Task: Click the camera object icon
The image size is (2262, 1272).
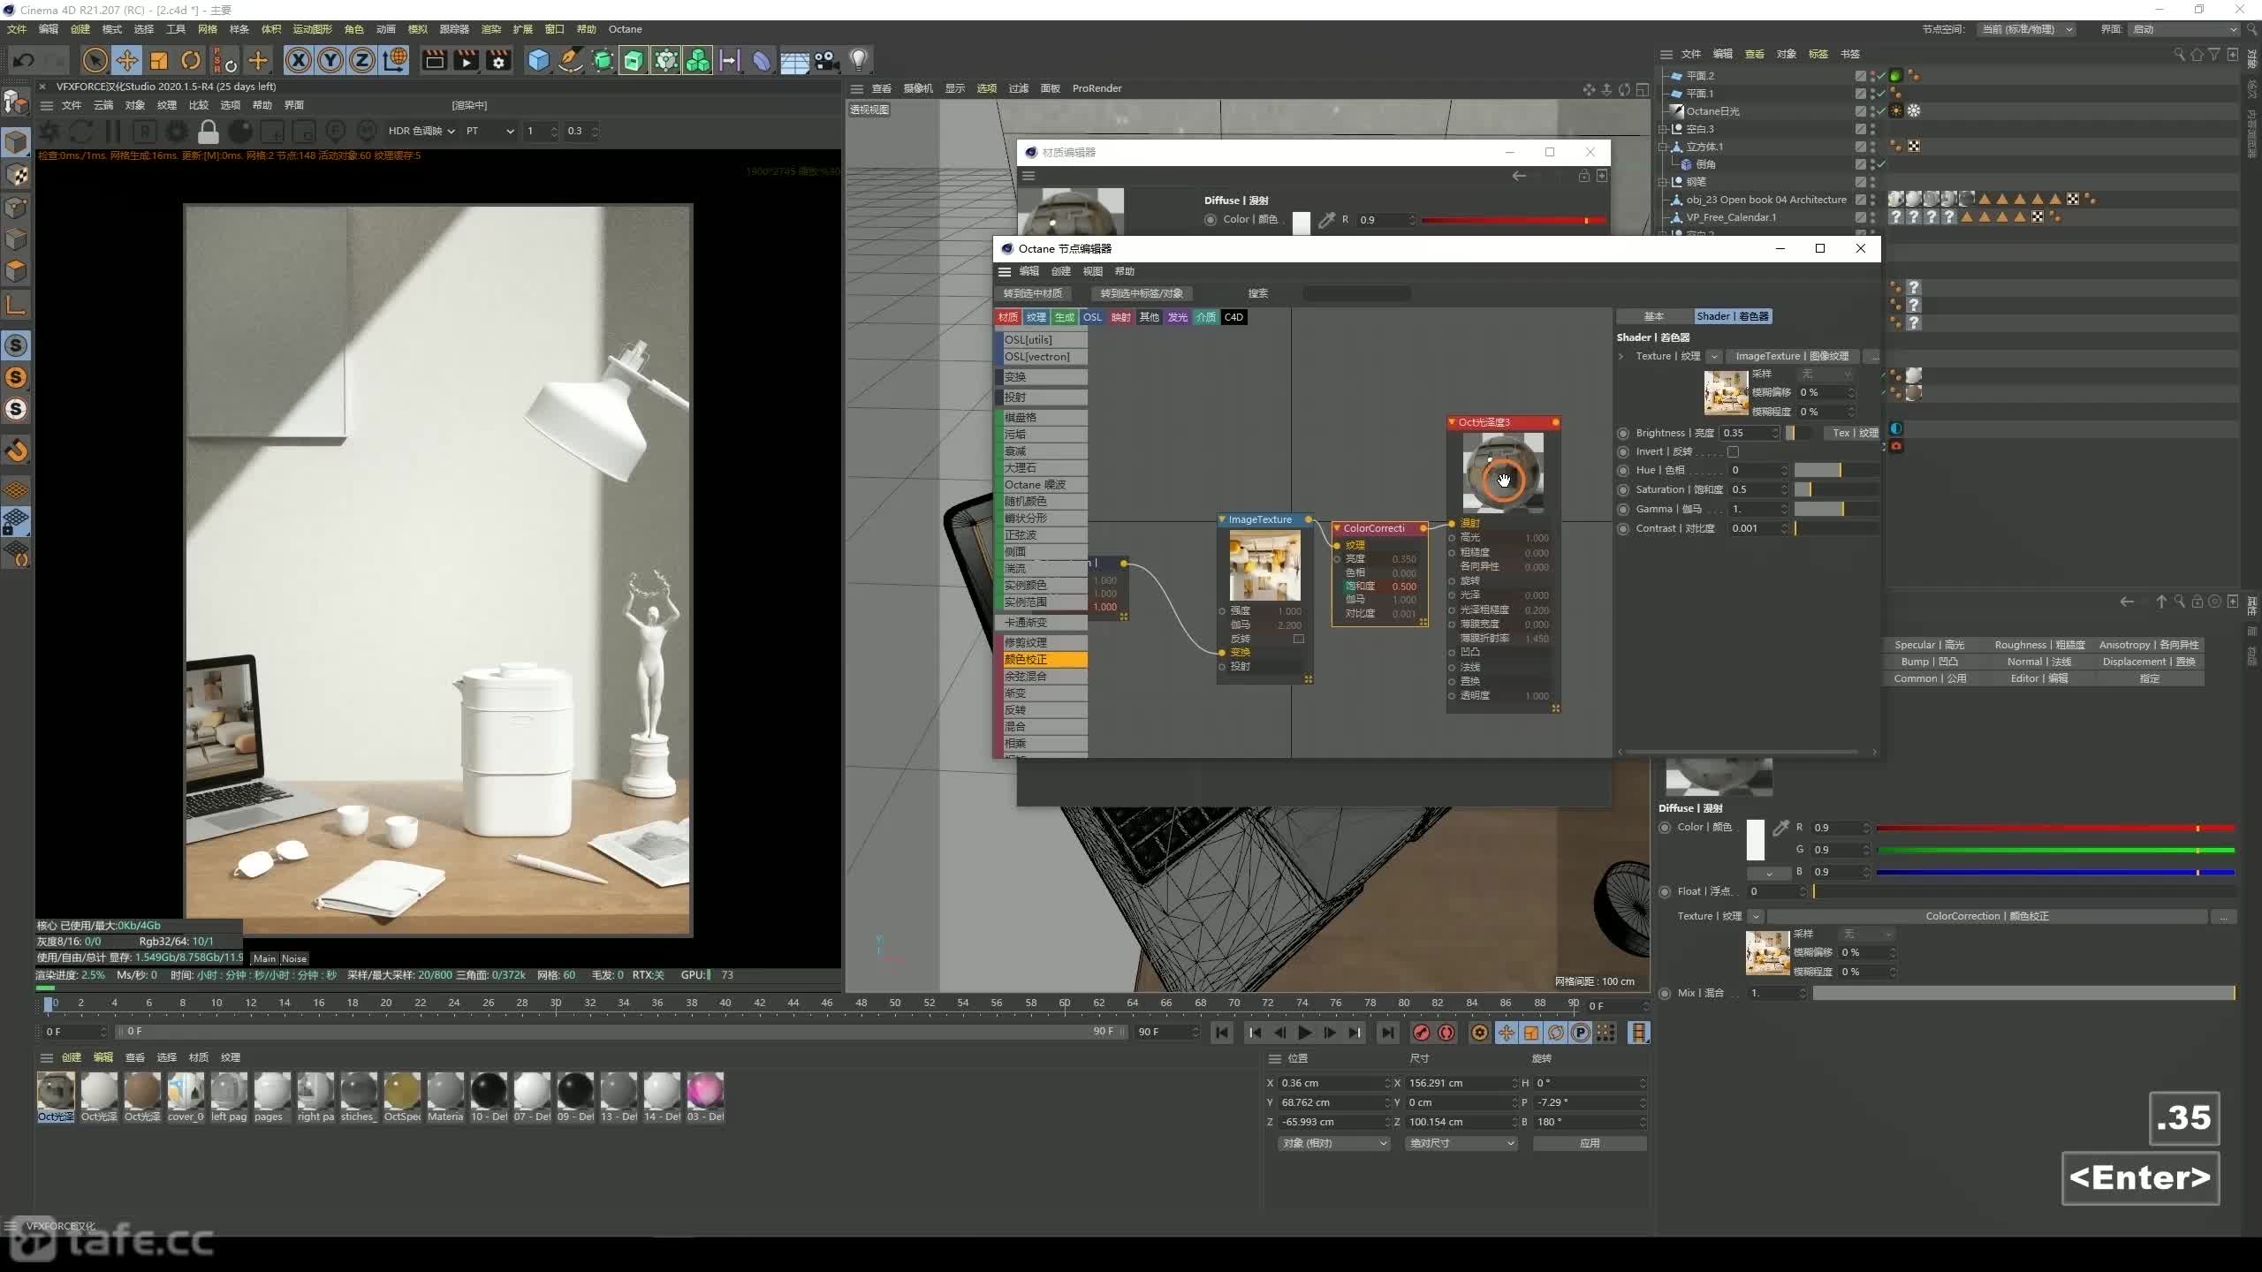Action: click(826, 60)
